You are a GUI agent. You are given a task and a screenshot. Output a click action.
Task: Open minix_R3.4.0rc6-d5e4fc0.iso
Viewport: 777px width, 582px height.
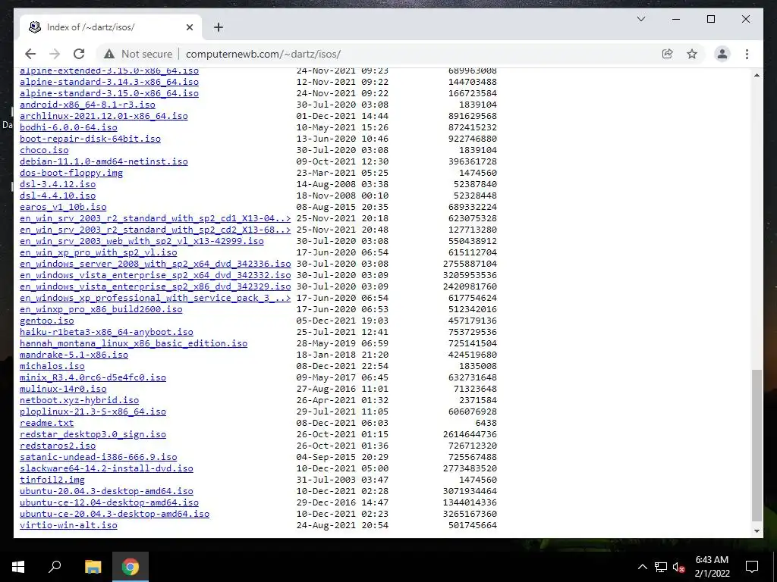(x=93, y=378)
